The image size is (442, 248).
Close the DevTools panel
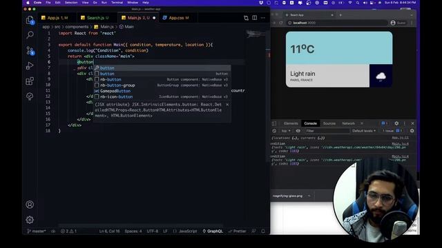tap(413, 123)
